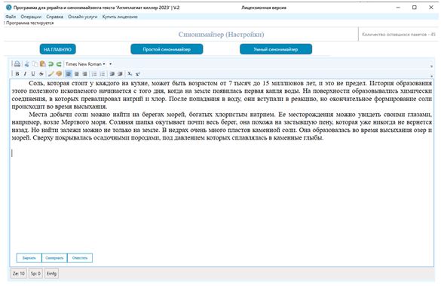Toggle Strikethrough formatting
441x286 pixels.
point(41,74)
